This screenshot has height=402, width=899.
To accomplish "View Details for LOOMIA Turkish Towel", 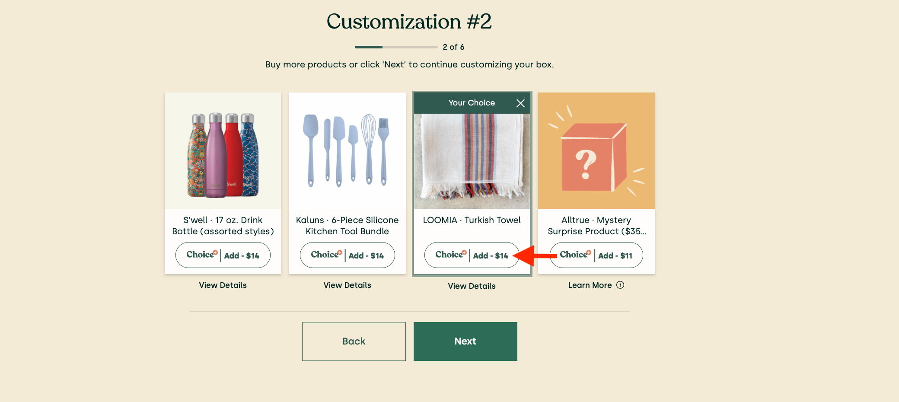I will pyautogui.click(x=472, y=286).
